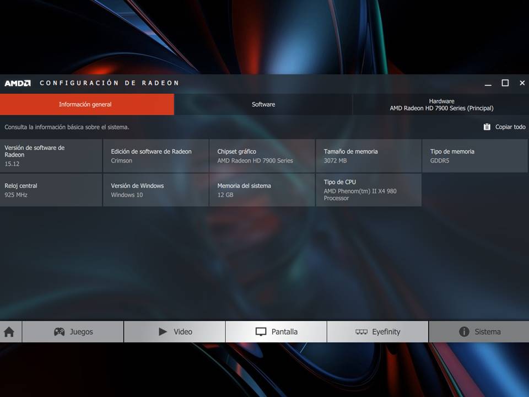Select the Versión de software de Radeon tile
The width and height of the screenshot is (529, 397).
click(51, 155)
